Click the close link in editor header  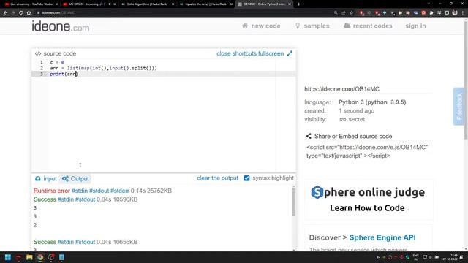point(224,53)
